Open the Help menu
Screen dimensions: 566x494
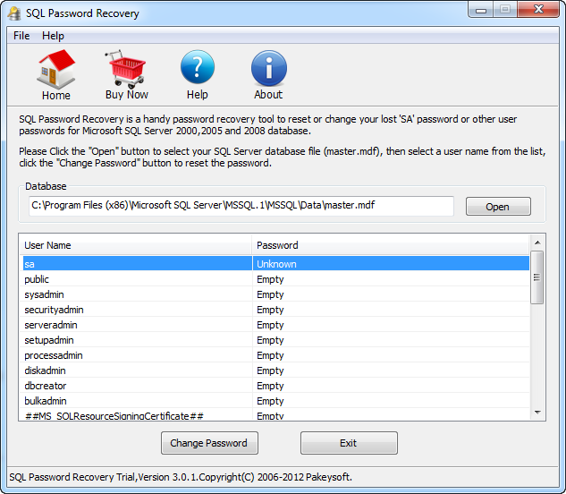[x=53, y=36]
